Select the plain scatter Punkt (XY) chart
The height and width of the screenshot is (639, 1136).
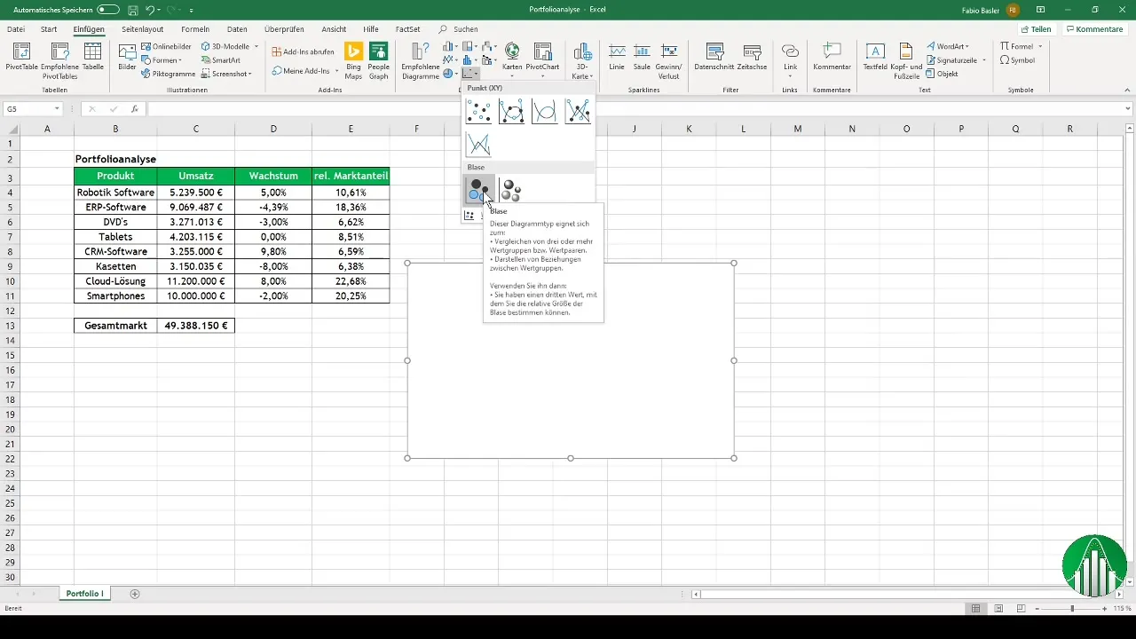click(x=478, y=112)
